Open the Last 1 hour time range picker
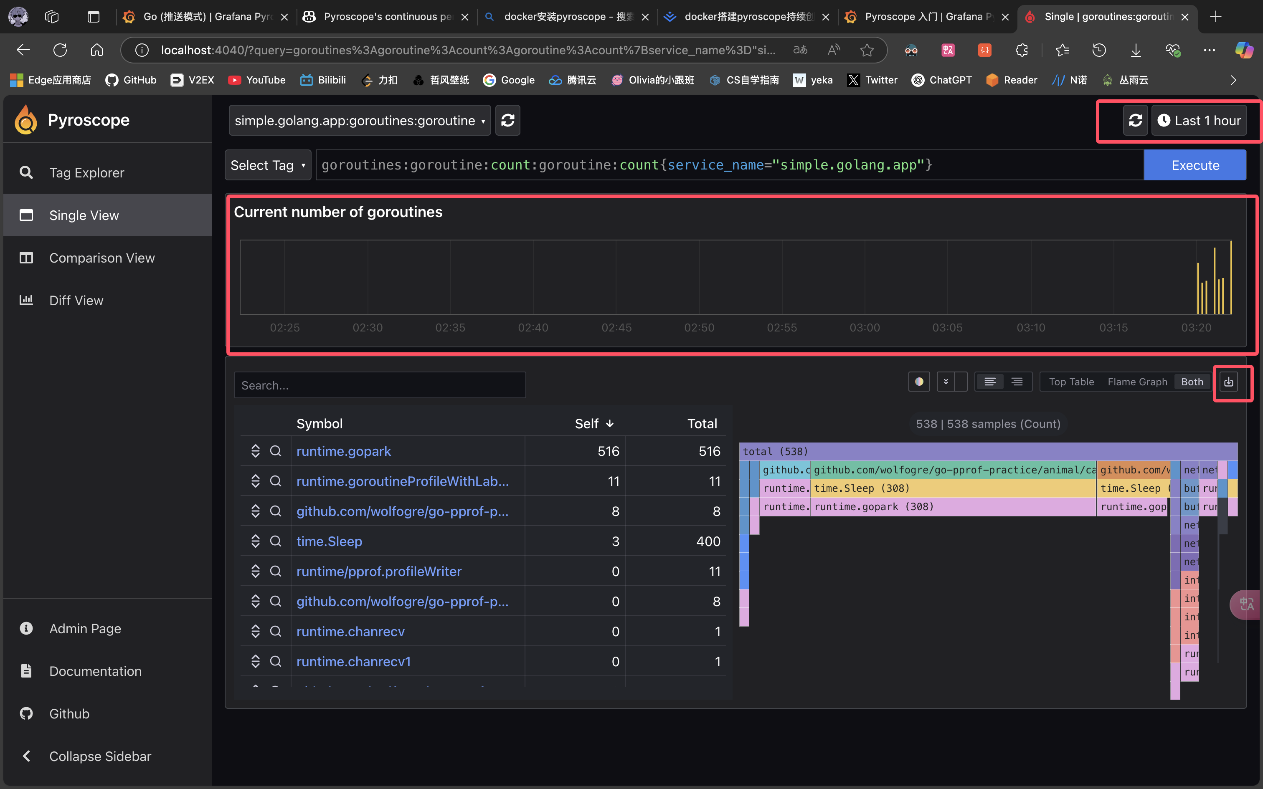The width and height of the screenshot is (1263, 789). [x=1199, y=121]
